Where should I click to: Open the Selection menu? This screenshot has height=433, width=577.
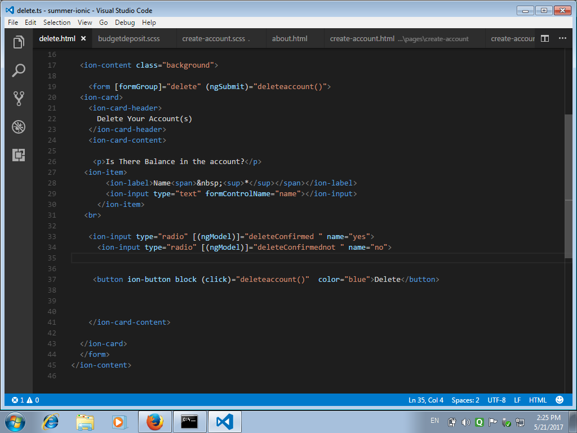pyautogui.click(x=57, y=23)
